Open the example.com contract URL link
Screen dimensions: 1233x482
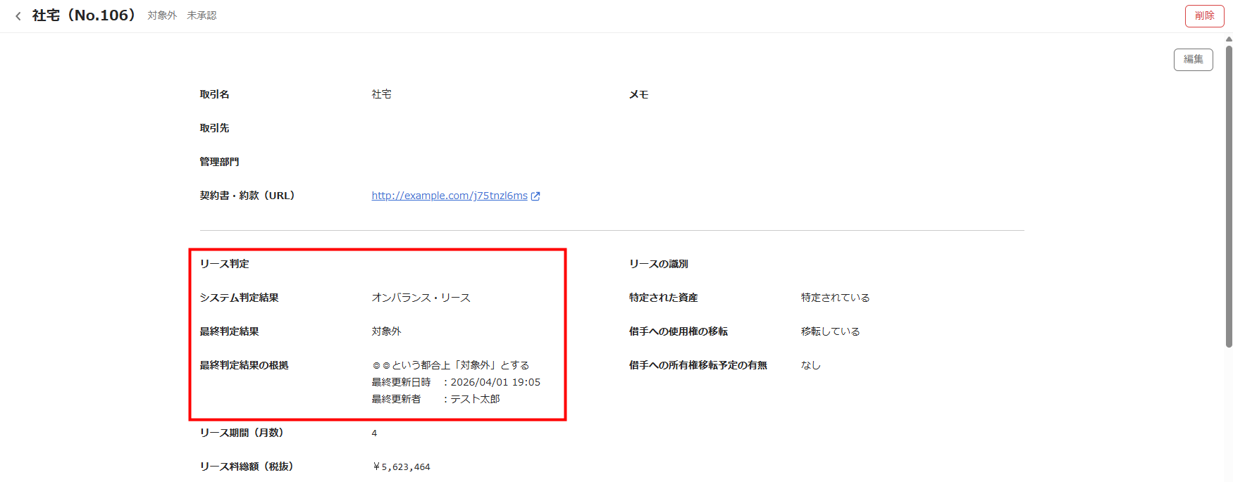point(450,196)
